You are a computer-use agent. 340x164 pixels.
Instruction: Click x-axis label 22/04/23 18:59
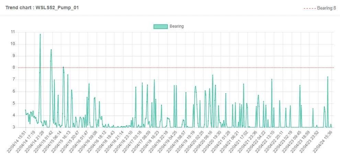pyautogui.click(x=301, y=141)
